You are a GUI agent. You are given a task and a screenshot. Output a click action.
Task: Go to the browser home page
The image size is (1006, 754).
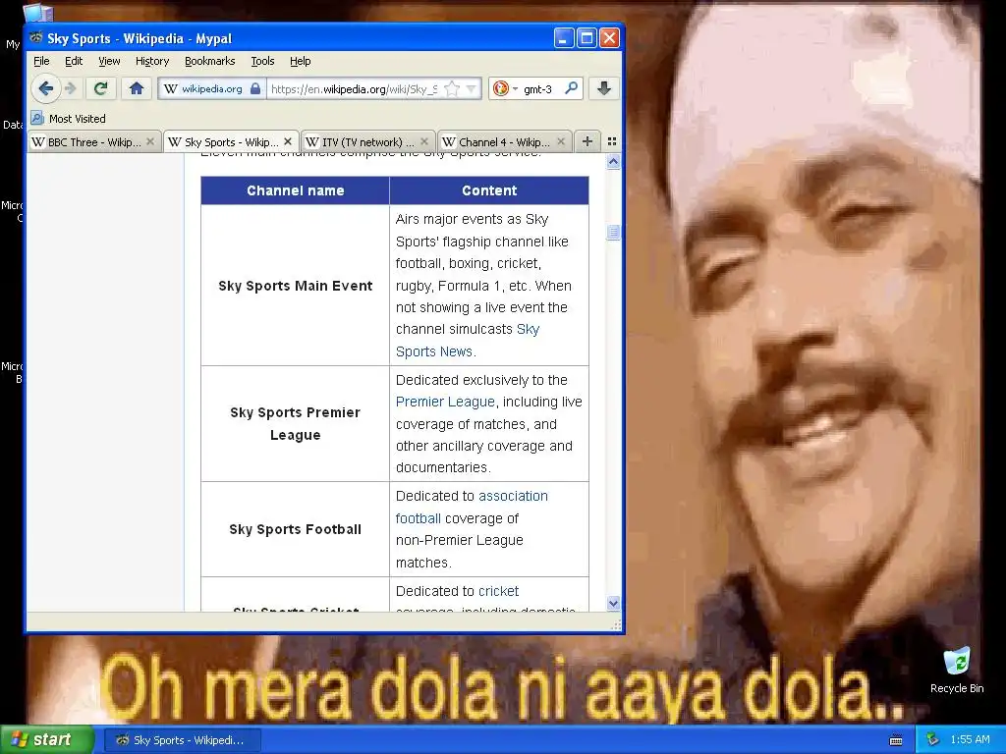coord(136,88)
